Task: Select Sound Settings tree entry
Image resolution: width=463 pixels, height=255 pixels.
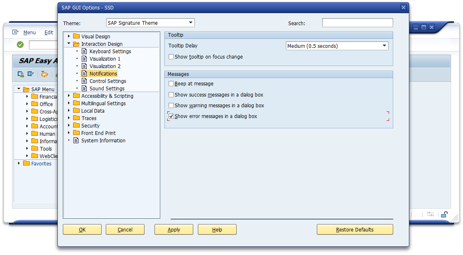Action: pos(107,89)
